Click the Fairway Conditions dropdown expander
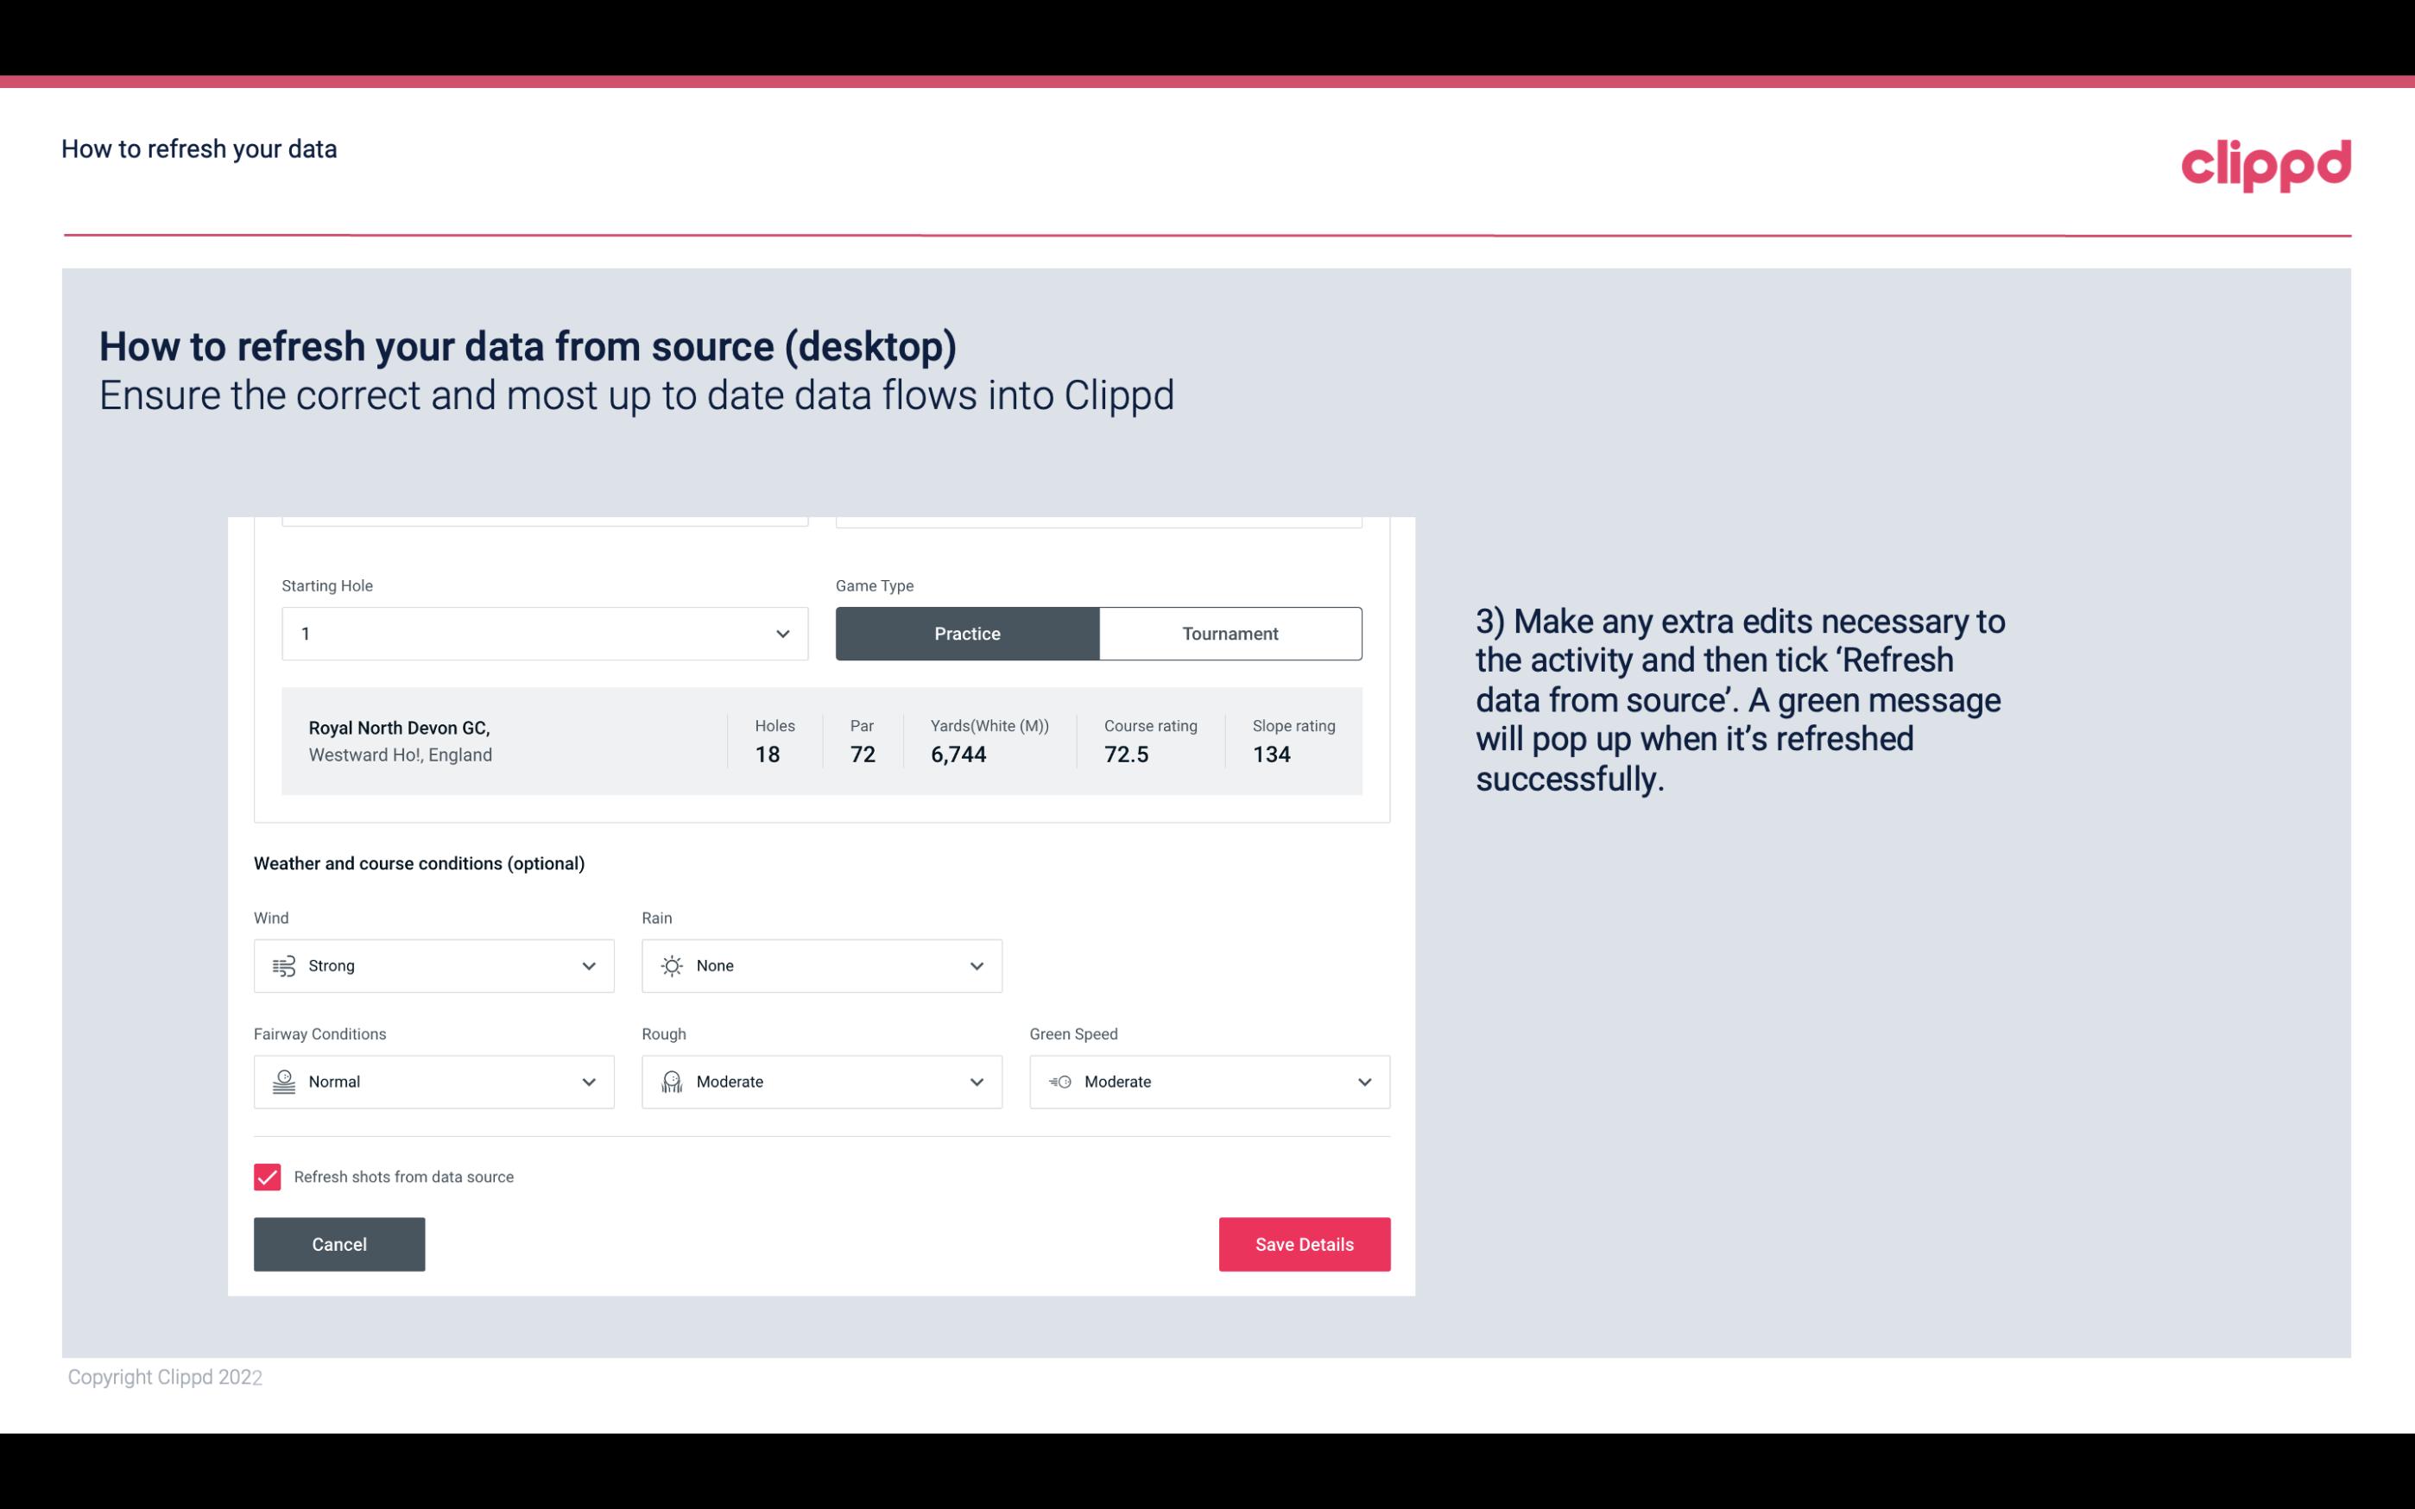2415x1509 pixels. coord(588,1082)
